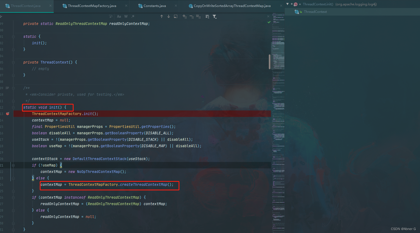Open search results in find window icon
420x233 pixels.
coord(176,17)
